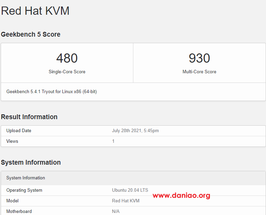Click the Model row label
Screen dimensions: 266x215
[x=12, y=201]
